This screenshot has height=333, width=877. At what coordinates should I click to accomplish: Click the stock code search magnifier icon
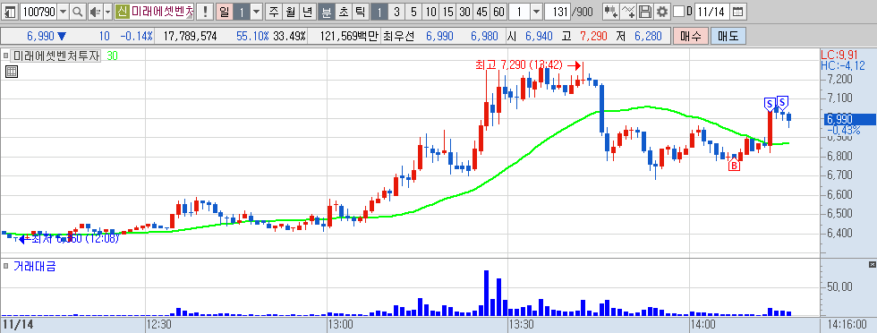(78, 12)
